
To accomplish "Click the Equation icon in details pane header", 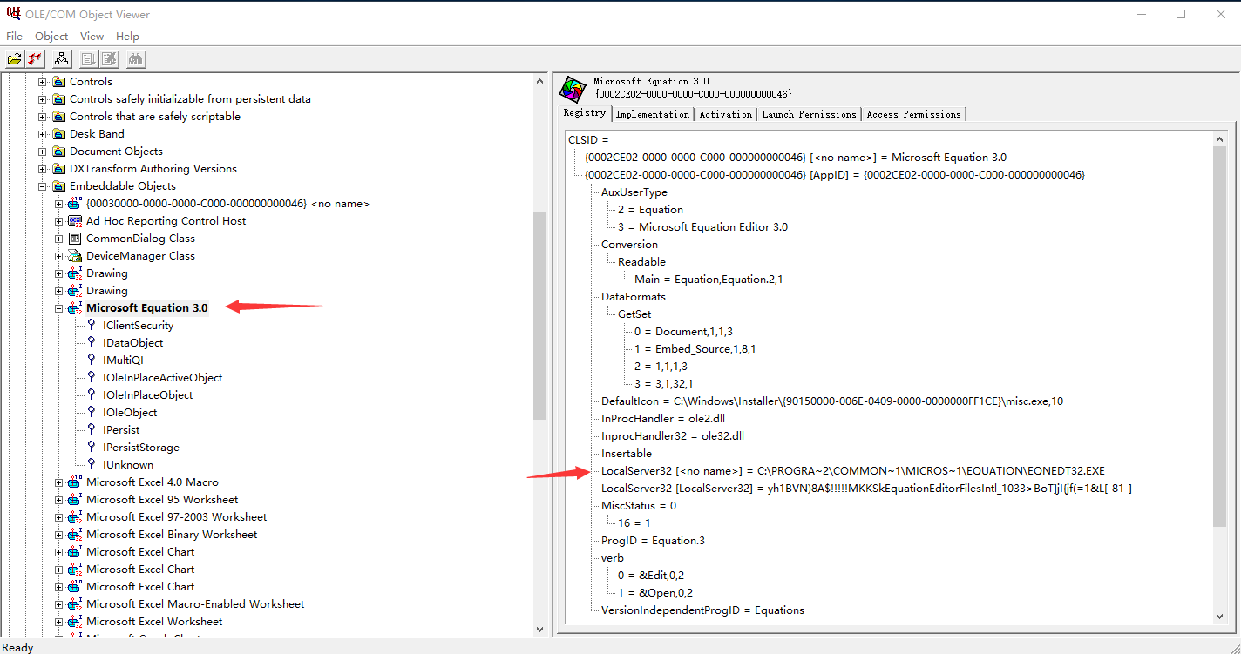I will (572, 89).
